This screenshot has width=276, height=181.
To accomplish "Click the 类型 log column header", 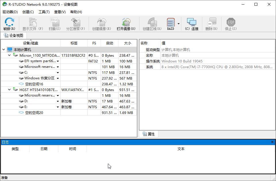I will [15, 149].
